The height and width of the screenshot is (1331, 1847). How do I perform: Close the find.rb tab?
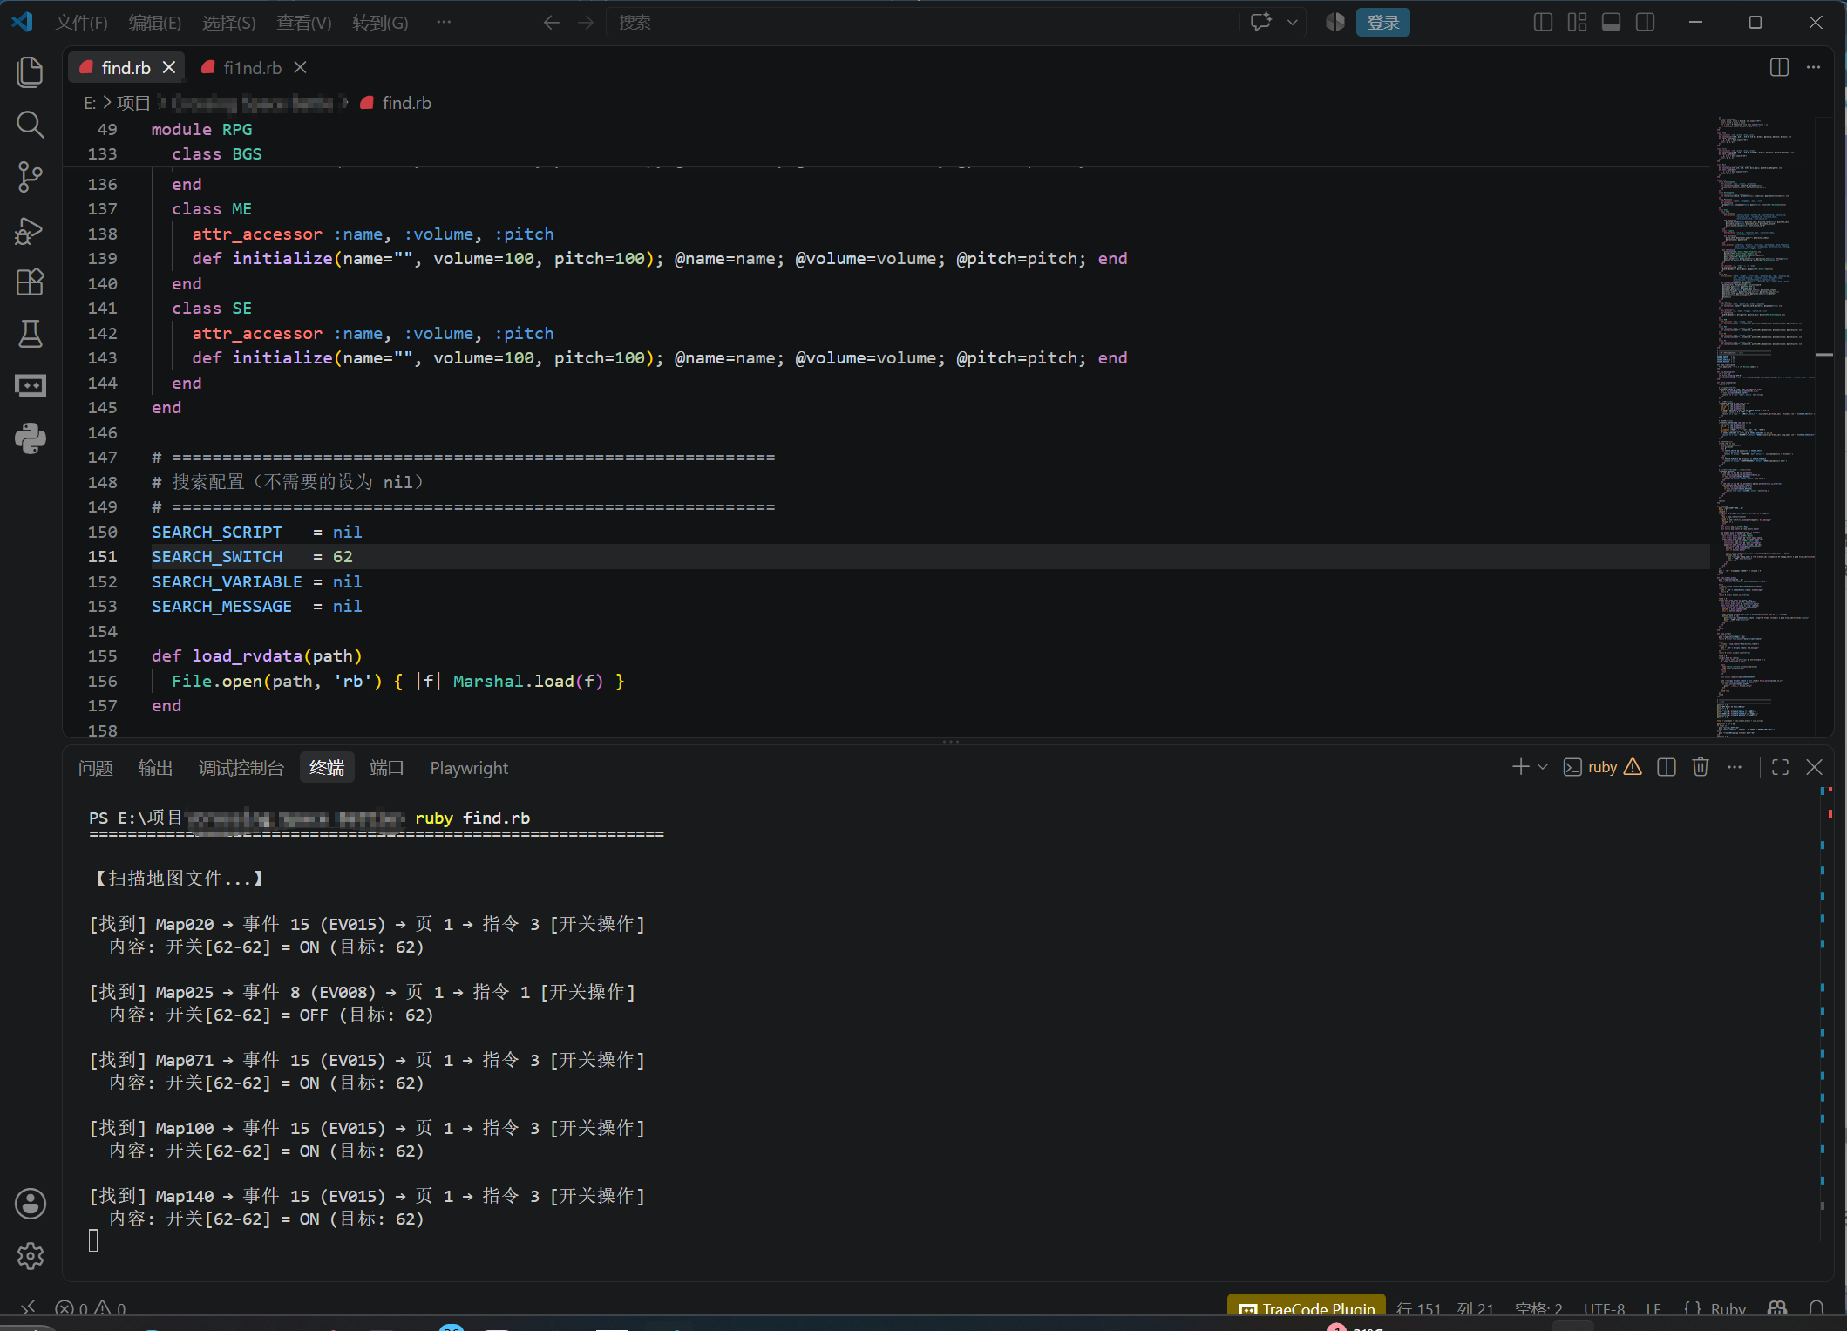point(169,67)
